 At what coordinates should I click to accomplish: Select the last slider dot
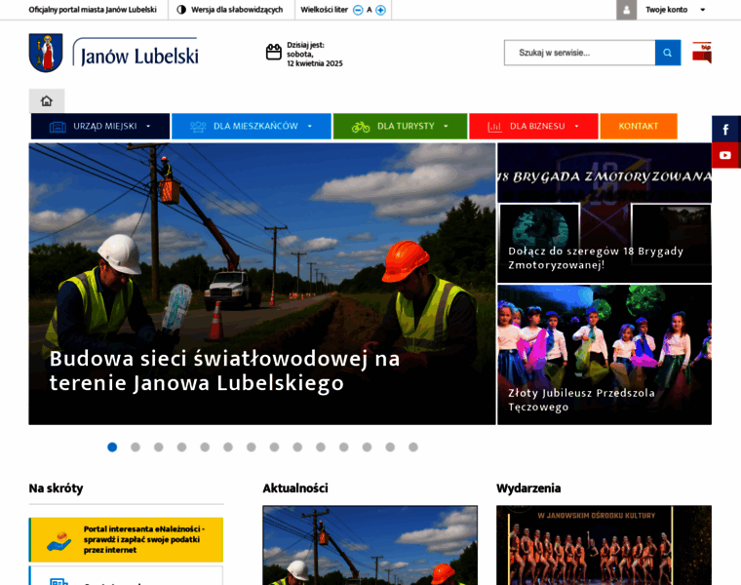coord(413,447)
